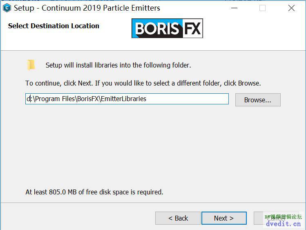Open the Browse... folder dialog
Image resolution: width=306 pixels, height=230 pixels.
point(257,100)
